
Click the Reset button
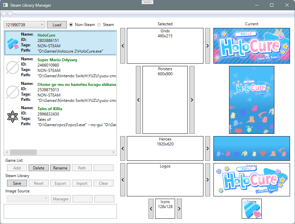(x=39, y=183)
